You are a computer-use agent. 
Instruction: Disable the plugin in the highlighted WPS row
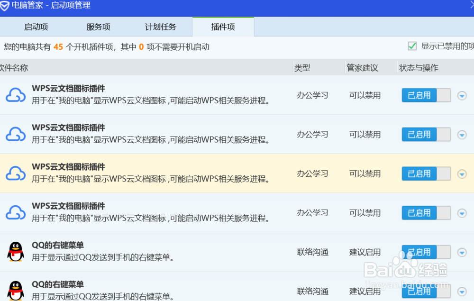(426, 174)
